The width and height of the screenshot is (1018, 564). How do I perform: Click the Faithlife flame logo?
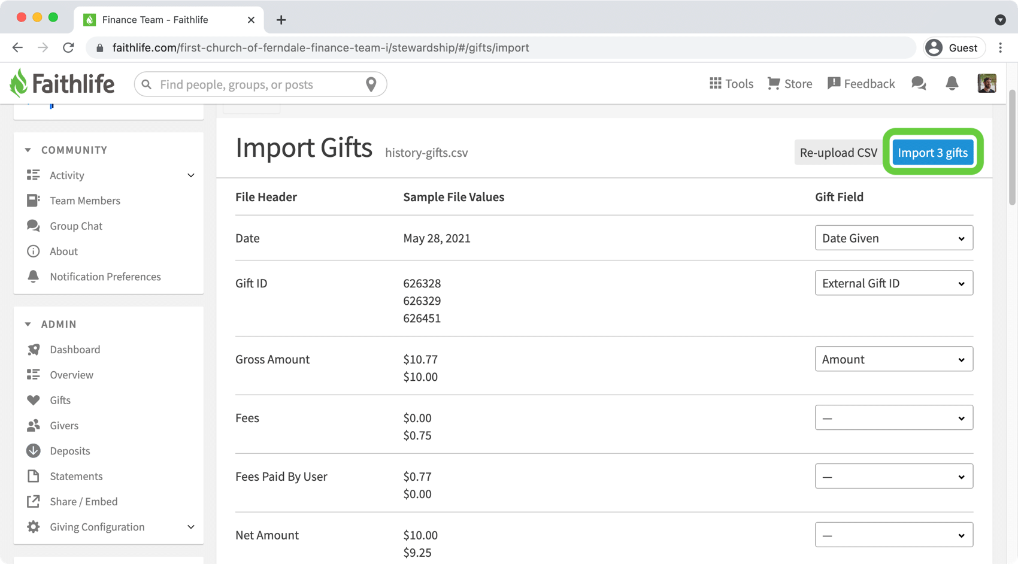[19, 83]
